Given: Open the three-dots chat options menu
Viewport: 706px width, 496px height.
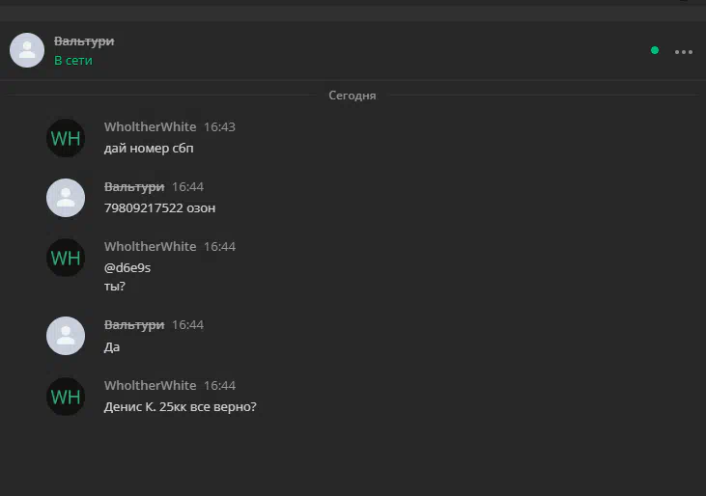Looking at the screenshot, I should [683, 52].
